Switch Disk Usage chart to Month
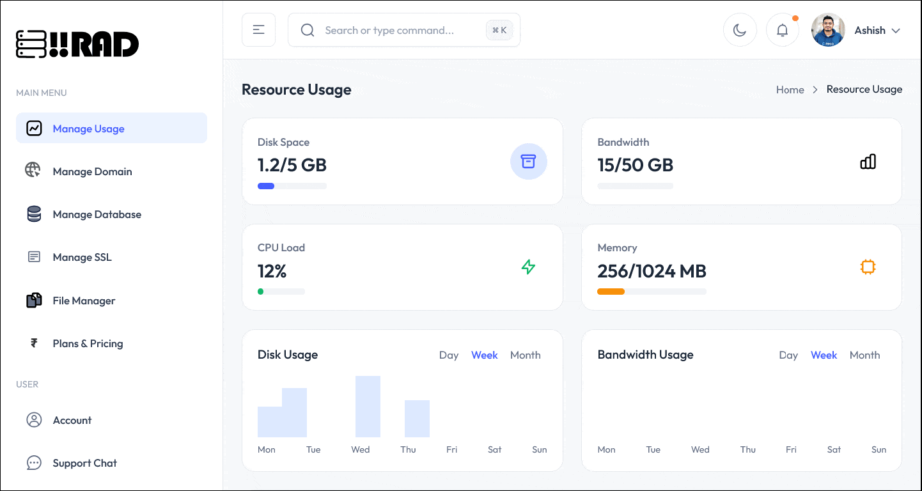Screen dimensions: 922x491 click(525, 355)
